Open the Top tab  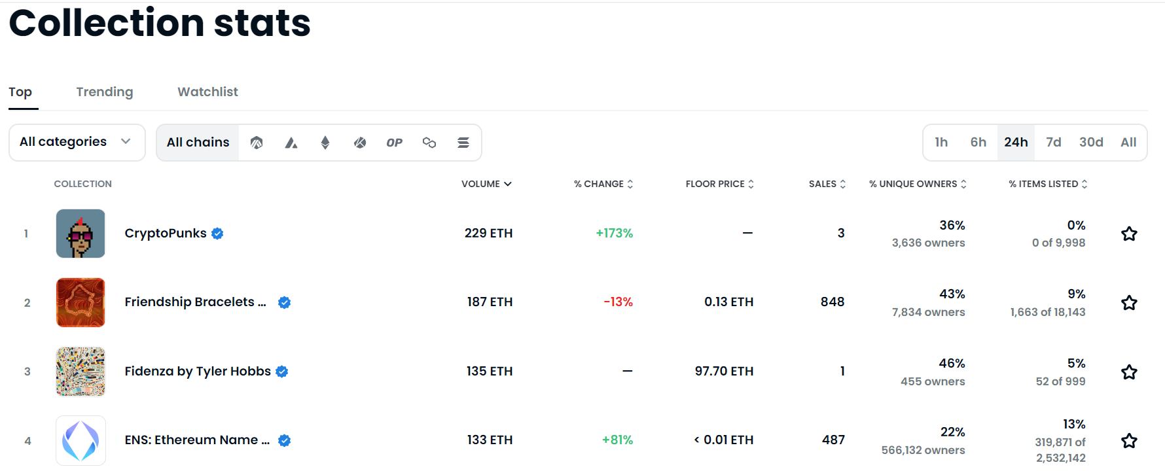(20, 92)
